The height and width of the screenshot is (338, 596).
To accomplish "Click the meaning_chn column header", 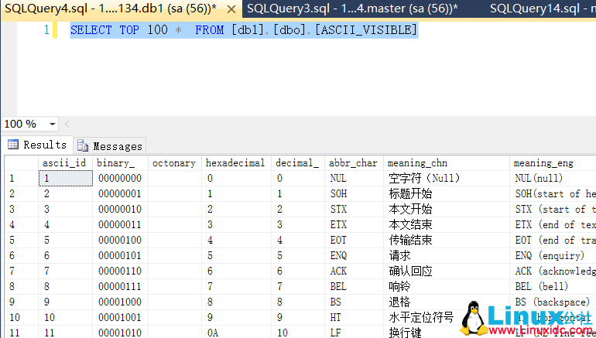I will pos(447,163).
